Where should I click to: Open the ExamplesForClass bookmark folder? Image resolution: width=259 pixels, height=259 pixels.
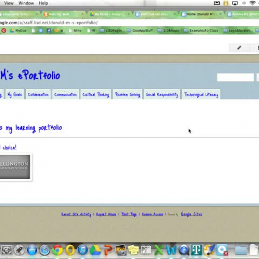pyautogui.click(x=201, y=31)
